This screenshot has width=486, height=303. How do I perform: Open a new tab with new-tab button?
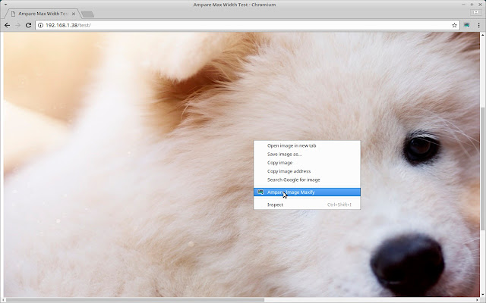88,14
